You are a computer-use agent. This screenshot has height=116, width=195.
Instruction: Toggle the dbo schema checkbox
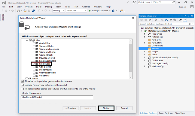pyautogui.click(x=30, y=40)
